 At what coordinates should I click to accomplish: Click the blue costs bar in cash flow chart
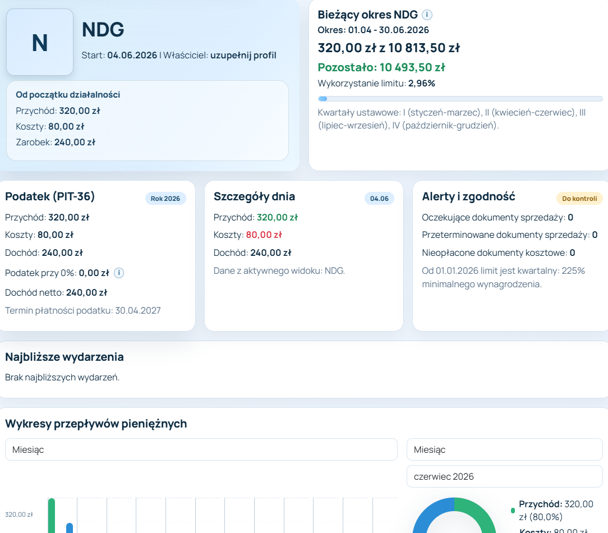pyautogui.click(x=70, y=528)
